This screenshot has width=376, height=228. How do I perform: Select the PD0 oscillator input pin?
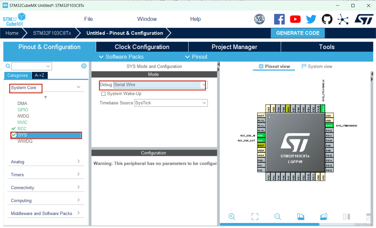[x=261, y=135]
